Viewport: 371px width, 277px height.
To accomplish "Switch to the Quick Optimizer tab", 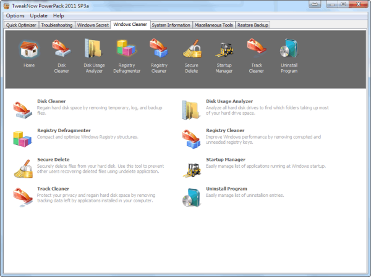I will [22, 25].
